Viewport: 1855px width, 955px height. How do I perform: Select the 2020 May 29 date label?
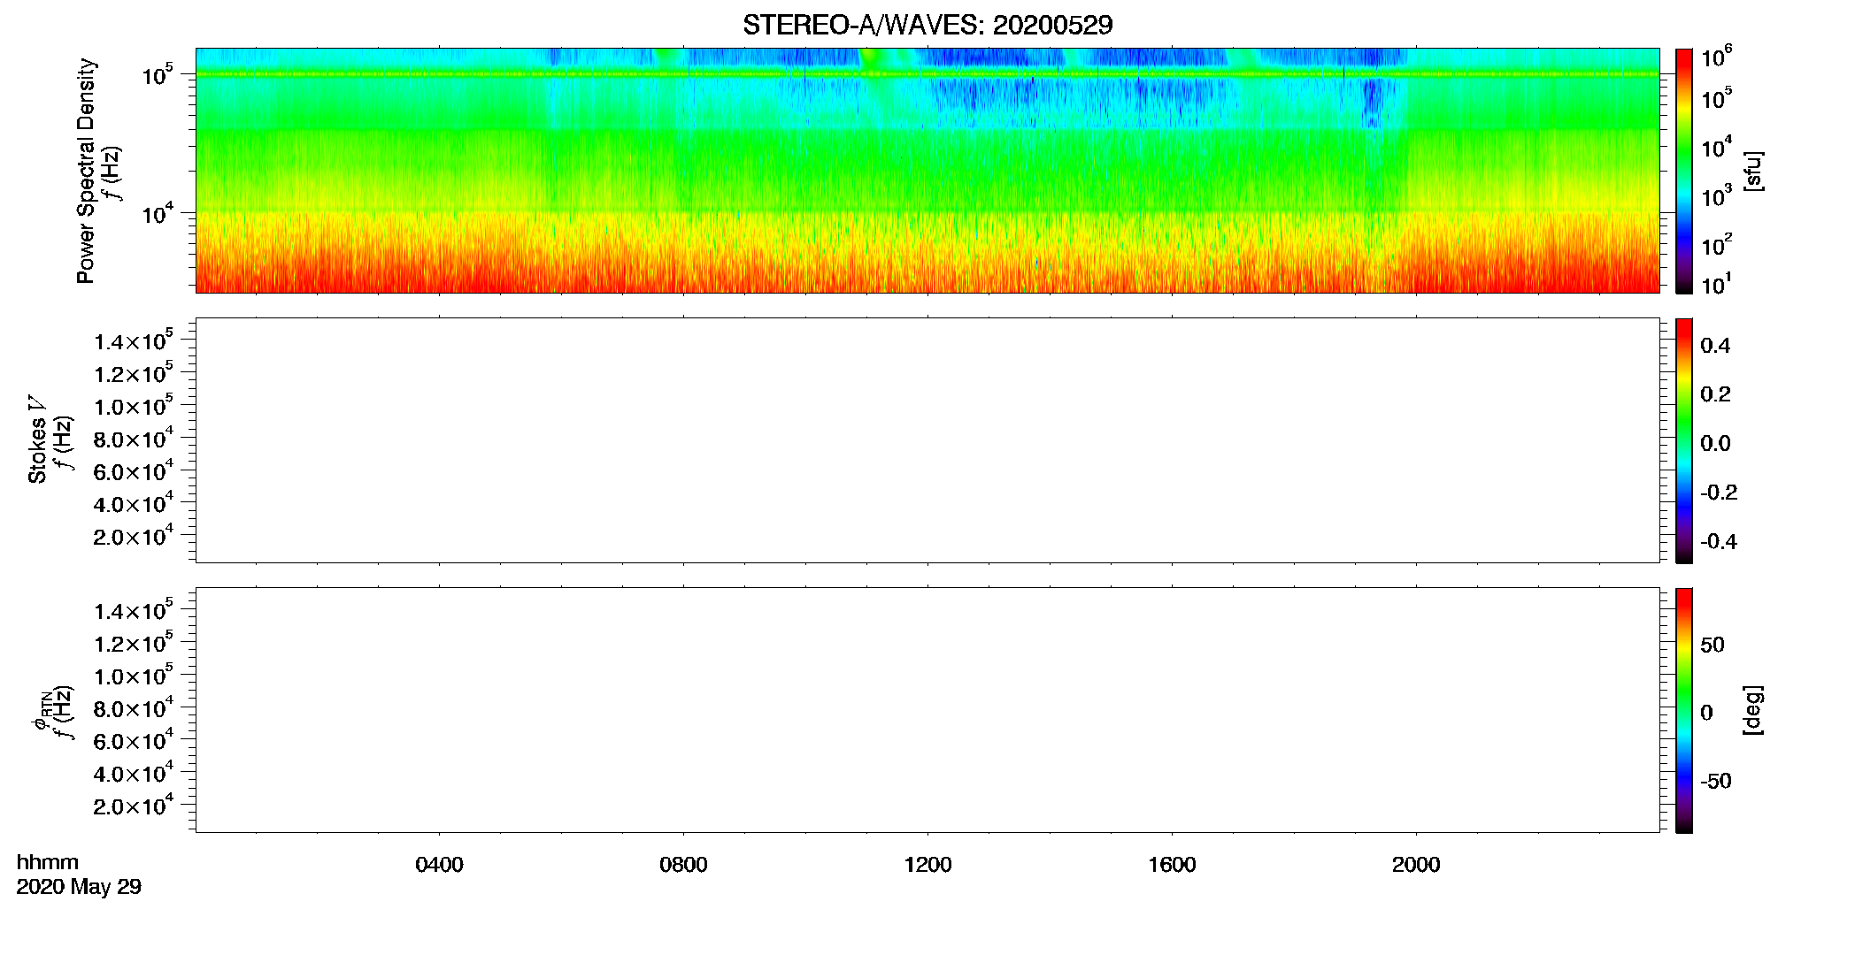click(79, 887)
